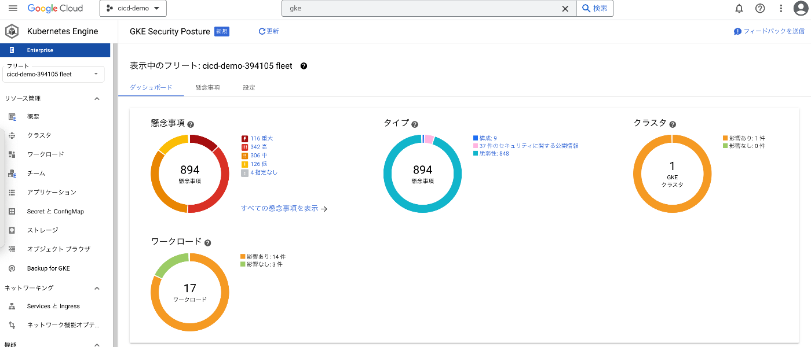The image size is (811, 347).
Task: Click the ワークロード sidebar label
Action: click(45, 154)
